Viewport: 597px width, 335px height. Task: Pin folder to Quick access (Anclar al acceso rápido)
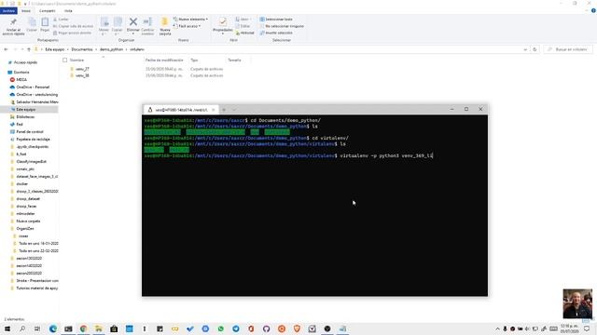(13, 27)
